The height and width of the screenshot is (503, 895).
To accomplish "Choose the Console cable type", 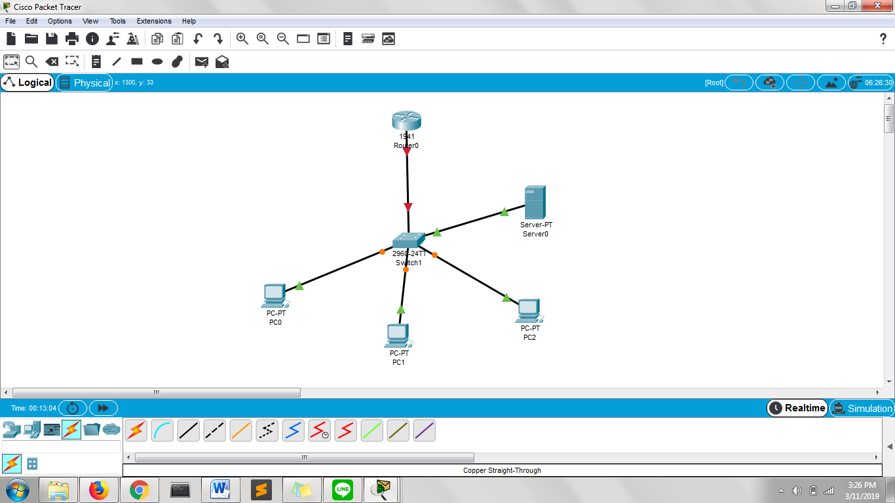I will 162,430.
